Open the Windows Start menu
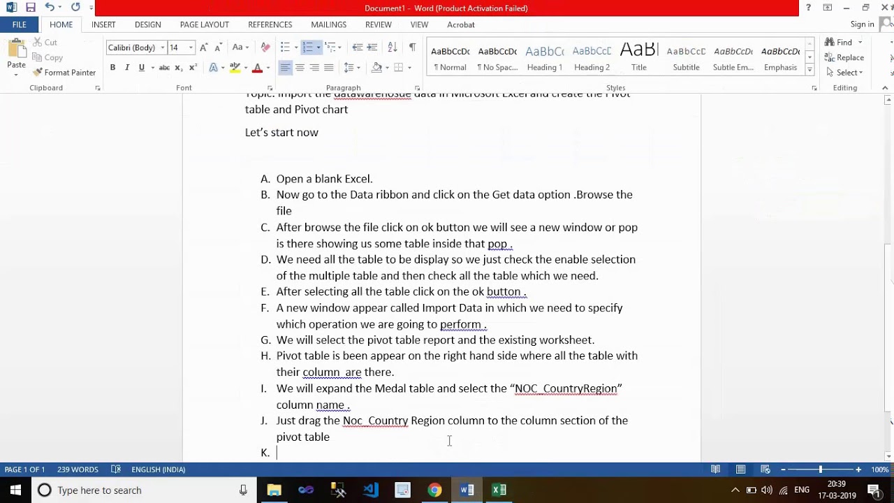894x503 pixels. click(x=15, y=490)
